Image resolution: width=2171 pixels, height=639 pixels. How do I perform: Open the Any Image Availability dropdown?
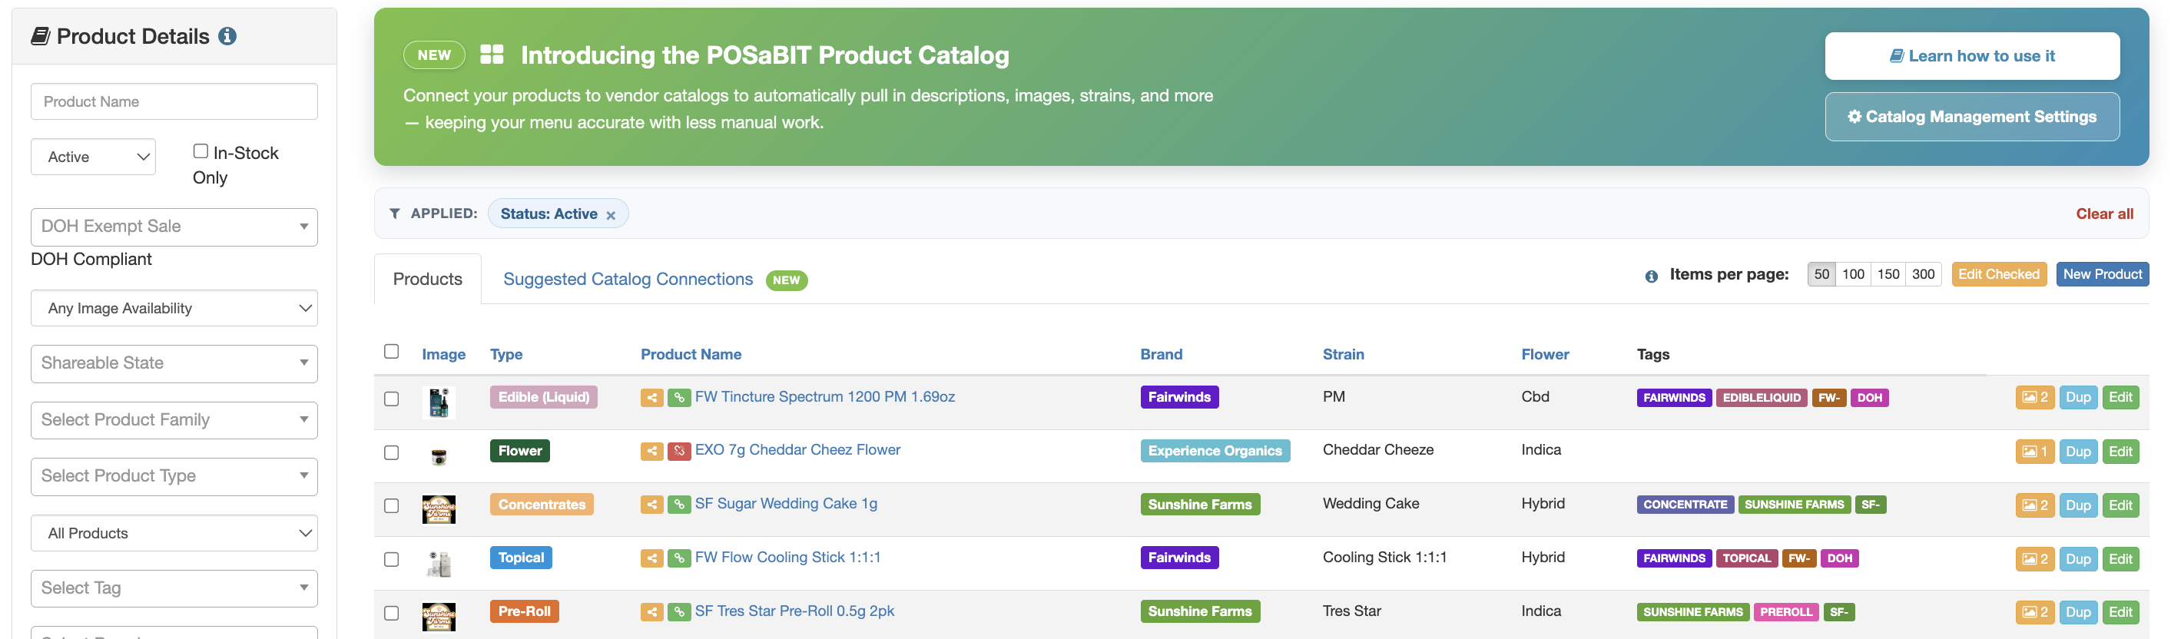174,309
